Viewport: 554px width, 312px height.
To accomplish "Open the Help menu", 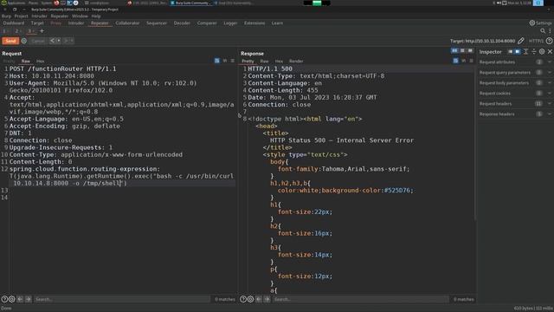I will click(96, 16).
